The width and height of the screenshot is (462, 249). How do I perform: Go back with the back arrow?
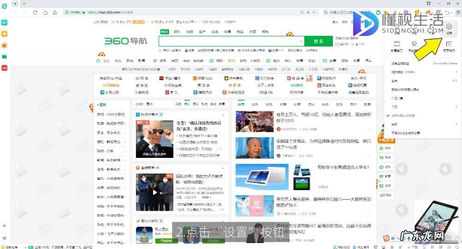pos(16,12)
